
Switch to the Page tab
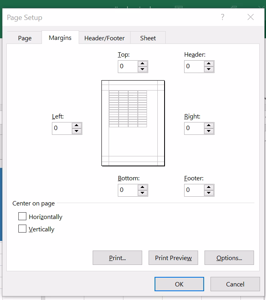[x=25, y=38]
